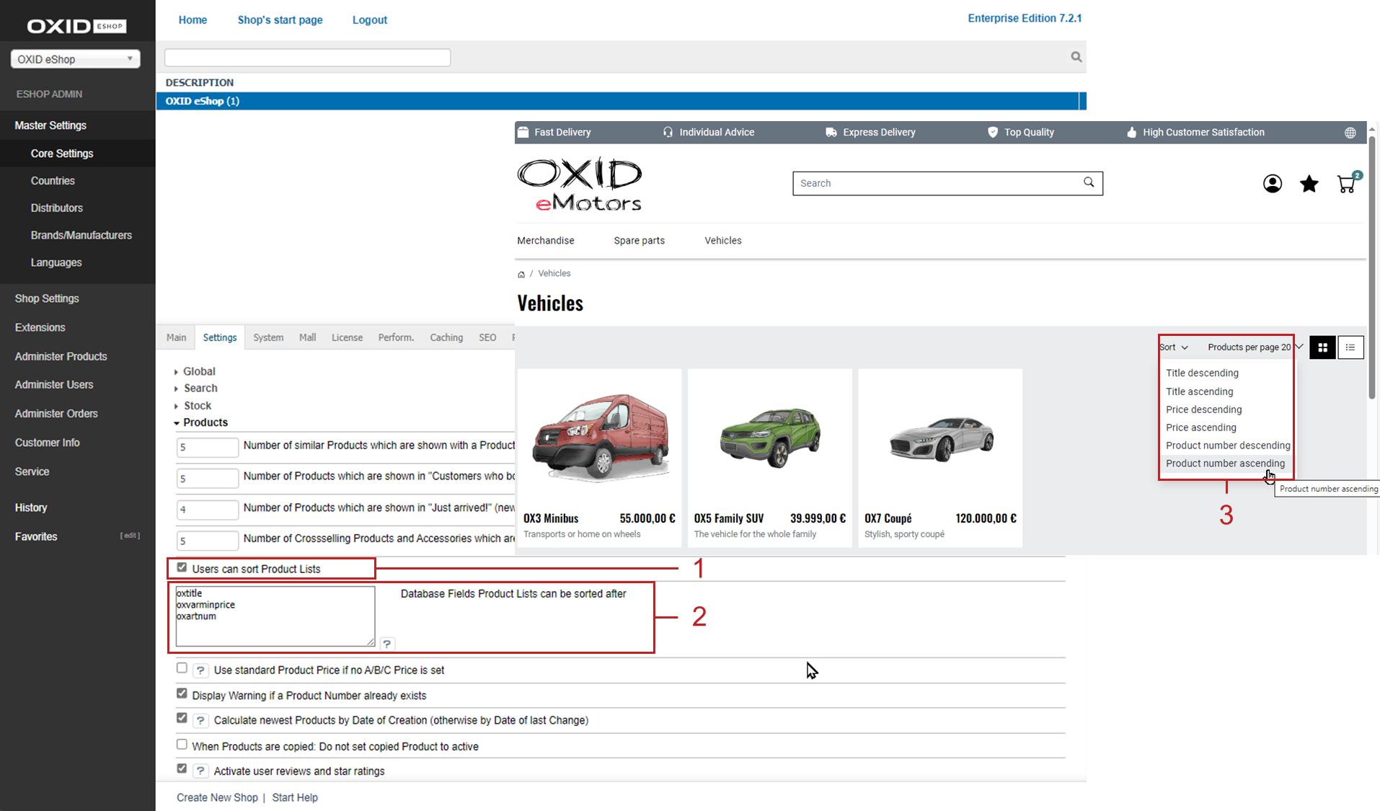Click Create New Shop link

point(217,797)
